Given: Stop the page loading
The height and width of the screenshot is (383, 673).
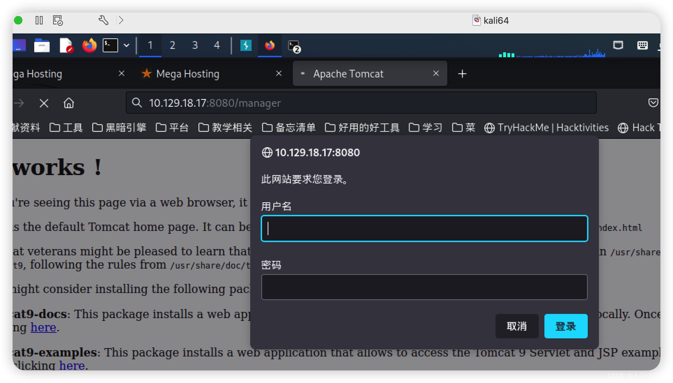Looking at the screenshot, I should (x=44, y=103).
